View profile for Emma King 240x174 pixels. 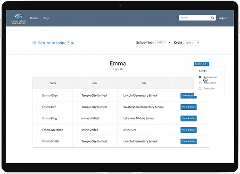click(188, 118)
